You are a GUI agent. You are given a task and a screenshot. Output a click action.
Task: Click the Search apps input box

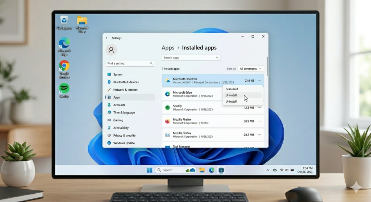pyautogui.click(x=191, y=57)
